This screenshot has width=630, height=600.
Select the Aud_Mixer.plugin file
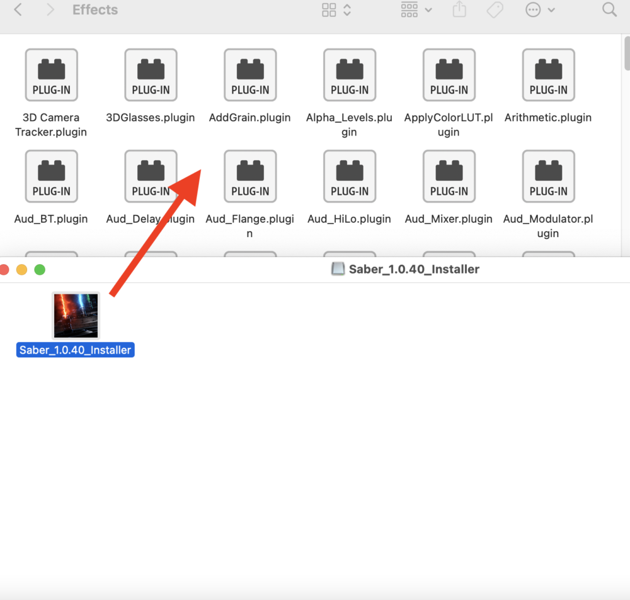[449, 176]
